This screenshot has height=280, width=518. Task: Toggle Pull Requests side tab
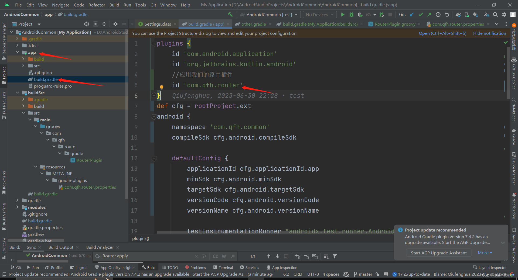tap(4, 106)
